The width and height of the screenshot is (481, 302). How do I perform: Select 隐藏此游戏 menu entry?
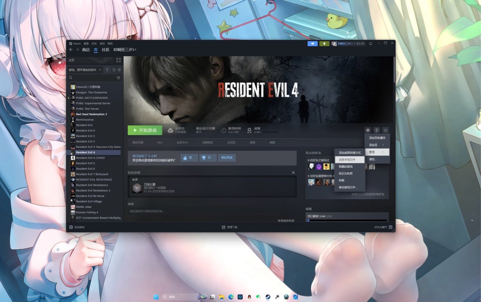350,167
